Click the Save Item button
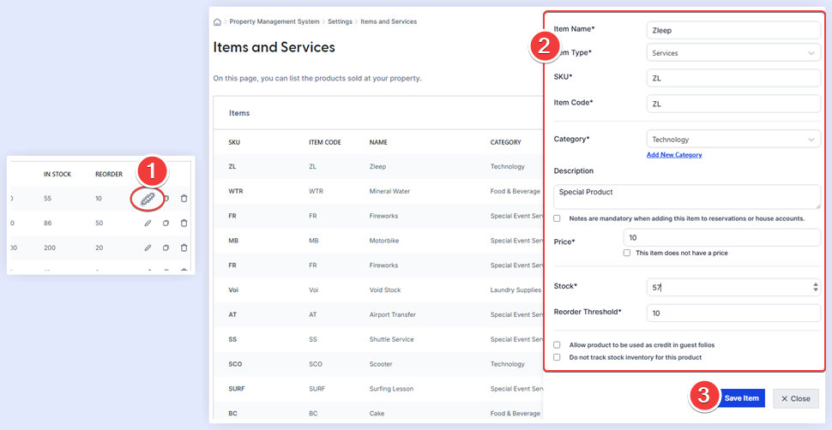This screenshot has width=832, height=430. (741, 398)
